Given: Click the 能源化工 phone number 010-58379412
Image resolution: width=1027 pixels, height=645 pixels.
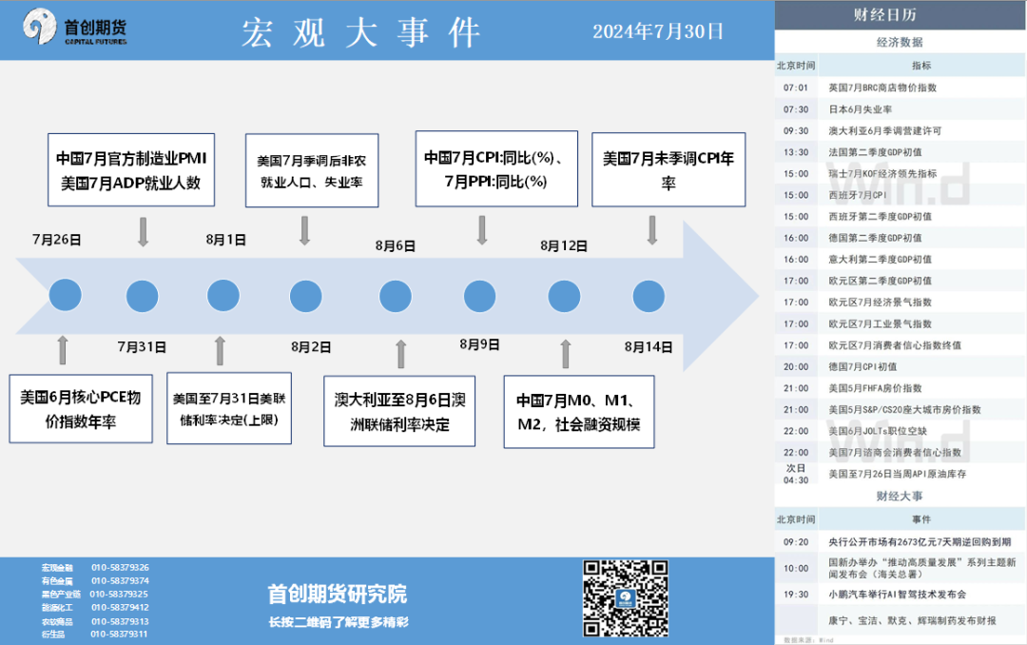Looking at the screenshot, I should click(x=120, y=608).
